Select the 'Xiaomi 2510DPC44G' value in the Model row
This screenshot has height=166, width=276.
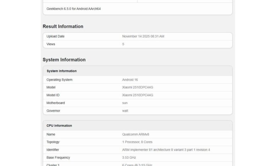[x=138, y=87]
